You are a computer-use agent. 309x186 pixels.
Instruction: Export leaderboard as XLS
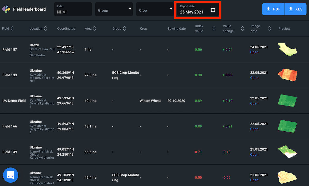[296, 9]
